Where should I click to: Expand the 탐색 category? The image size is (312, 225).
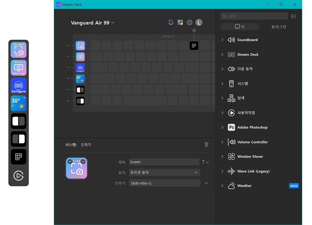[x=222, y=98]
